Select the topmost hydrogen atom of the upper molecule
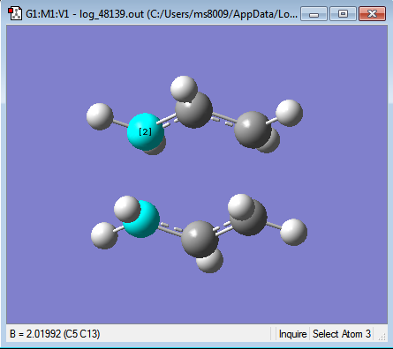This screenshot has height=349, width=393. [184, 89]
